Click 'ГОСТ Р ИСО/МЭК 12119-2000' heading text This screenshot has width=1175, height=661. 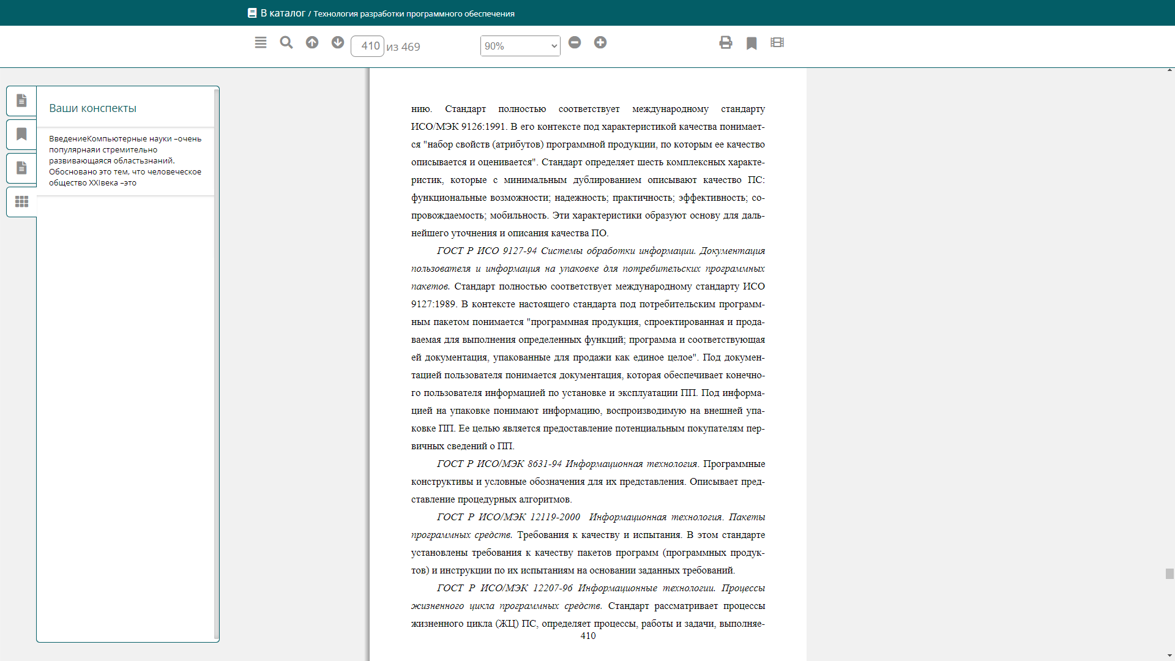pos(509,517)
